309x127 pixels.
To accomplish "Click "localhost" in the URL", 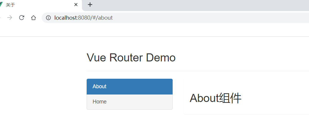I will [65, 18].
